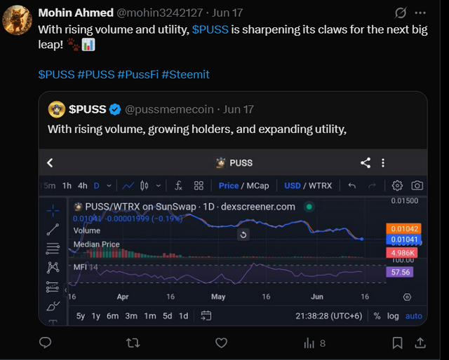This screenshot has height=360, width=449.
Task: Click the reply icon under the tweet
Action: coord(45,342)
